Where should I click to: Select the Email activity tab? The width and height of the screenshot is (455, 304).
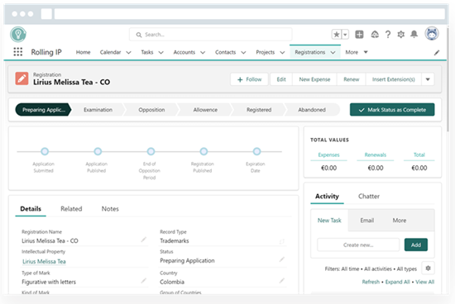coord(366,221)
